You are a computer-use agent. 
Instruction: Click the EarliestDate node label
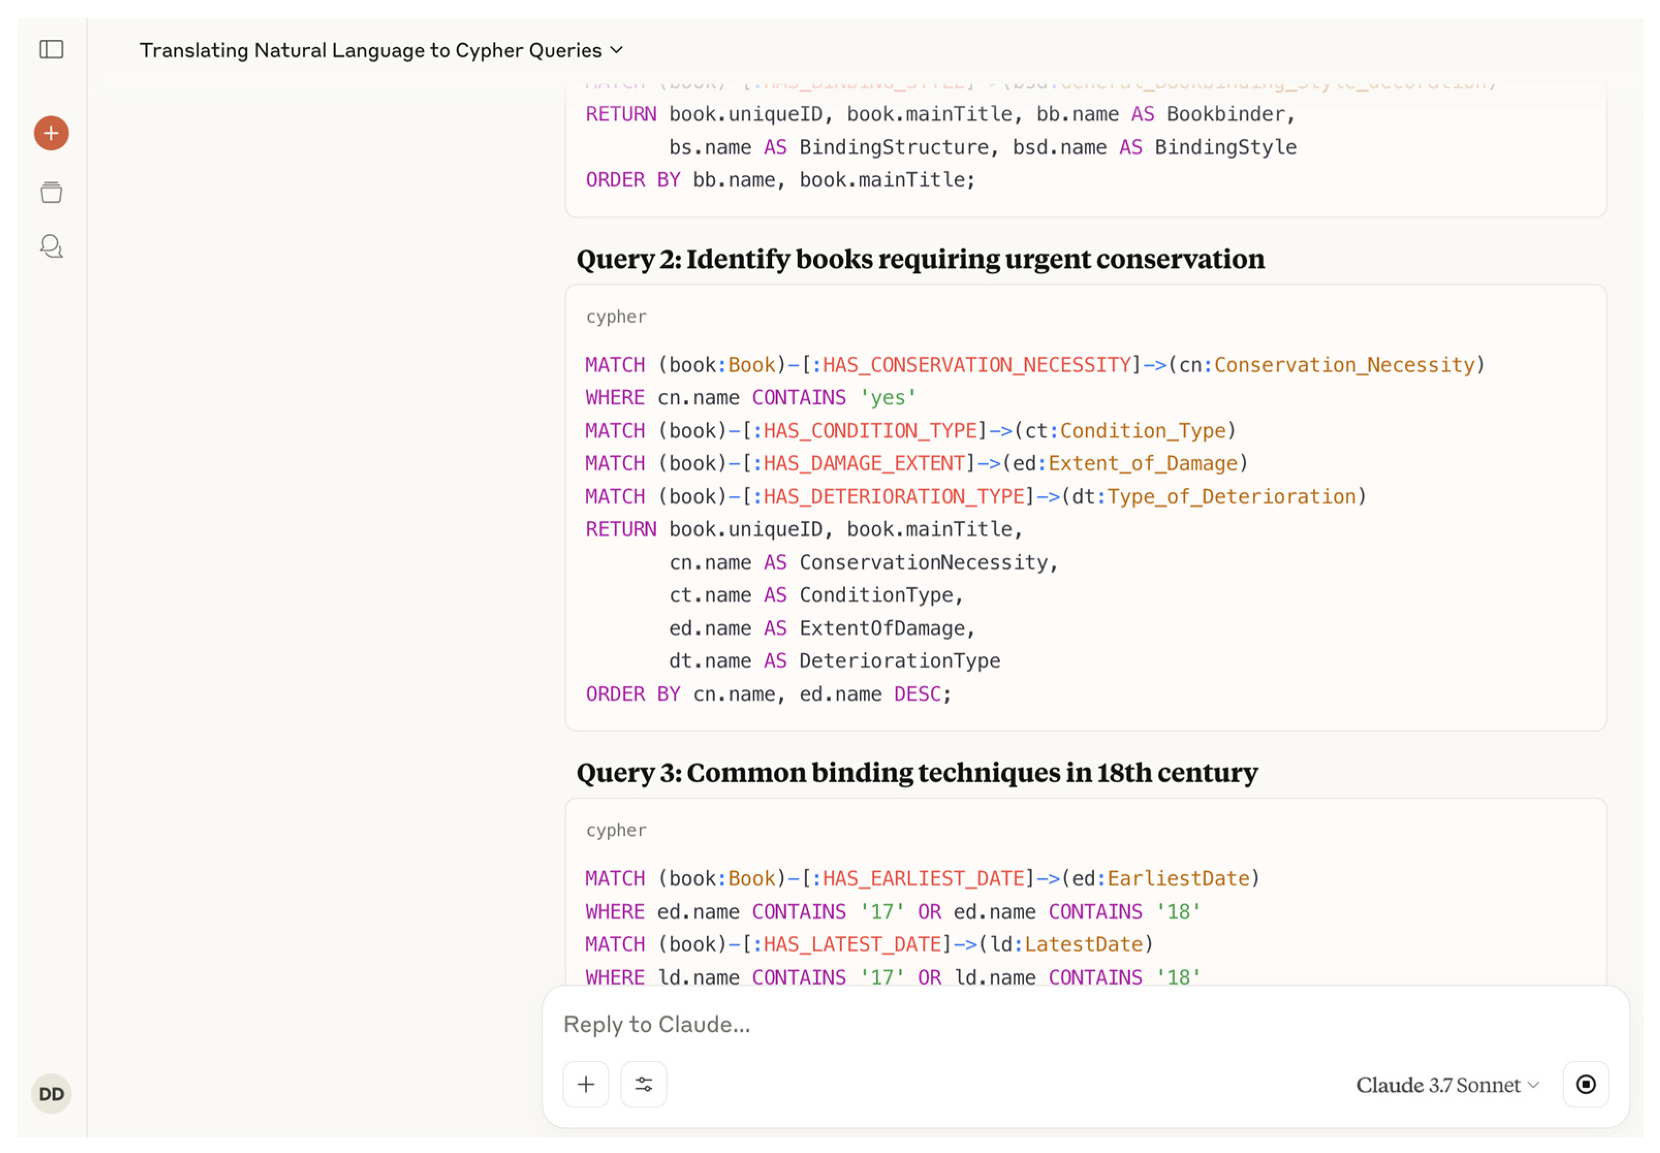(1178, 878)
